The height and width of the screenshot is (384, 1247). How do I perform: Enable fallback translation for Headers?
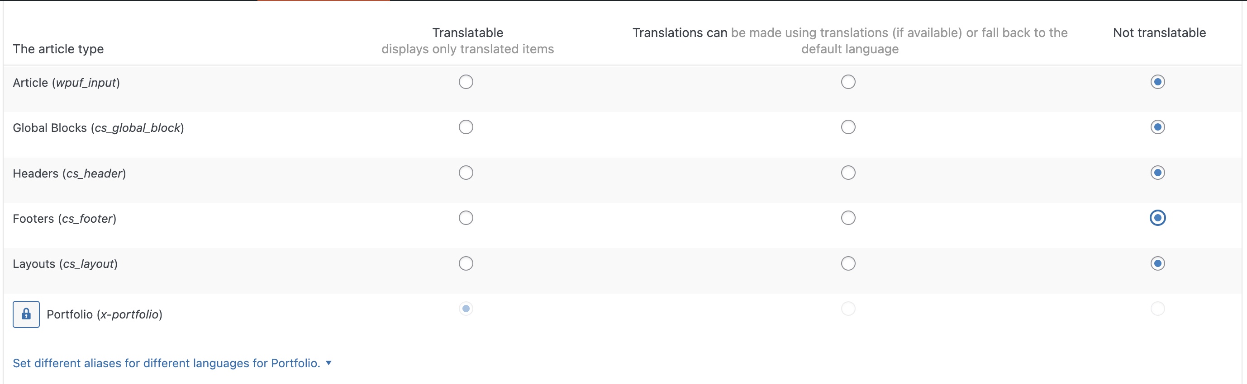[848, 173]
